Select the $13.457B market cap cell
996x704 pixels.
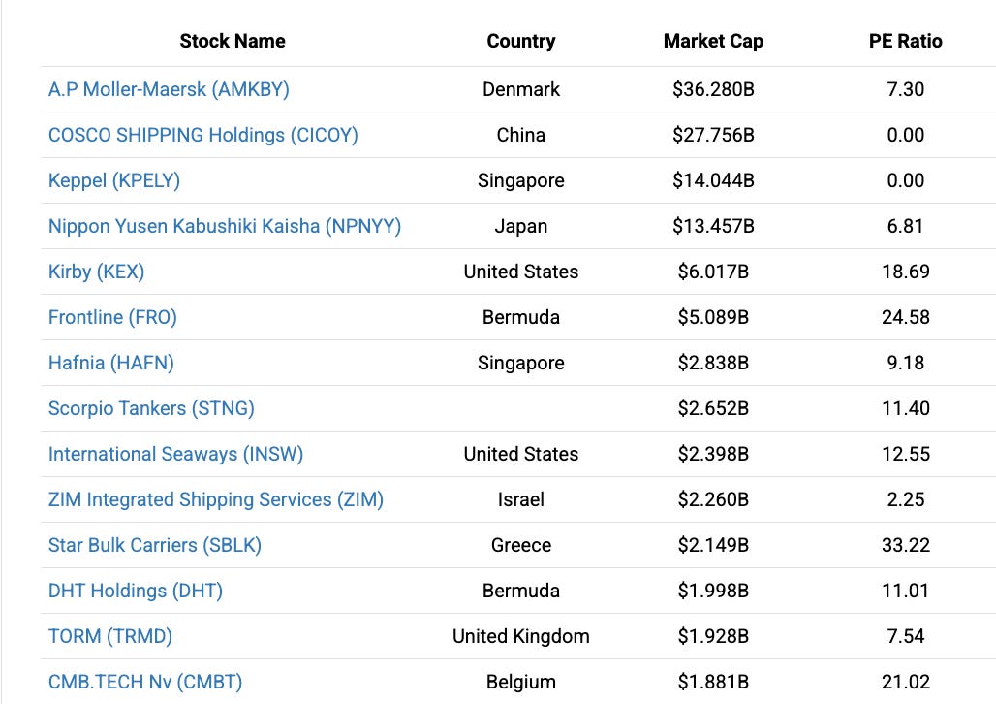[x=713, y=226]
